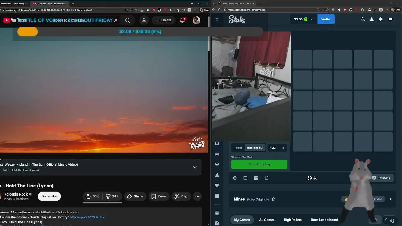Image resolution: width=402 pixels, height=226 pixels.
Task: Open Stake sidebar blog document icon
Action: click(217, 223)
